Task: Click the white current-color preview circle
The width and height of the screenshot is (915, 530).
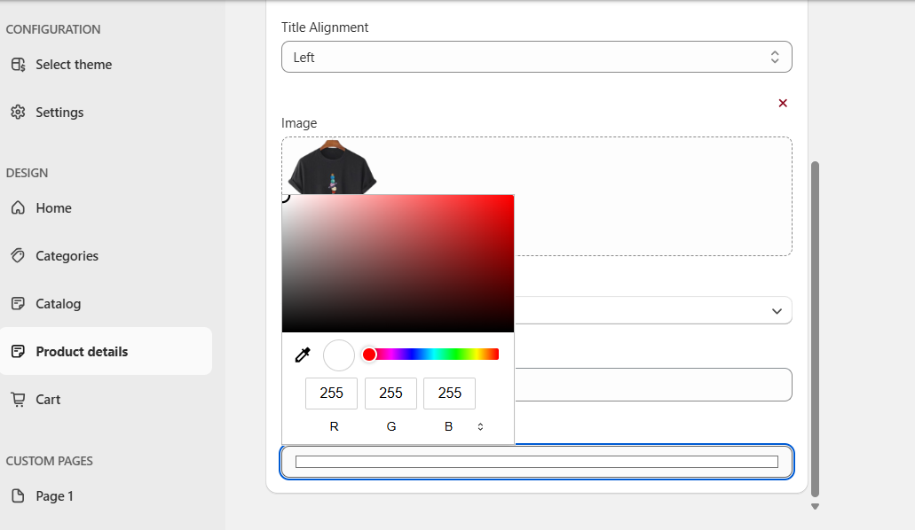Action: [x=339, y=355]
